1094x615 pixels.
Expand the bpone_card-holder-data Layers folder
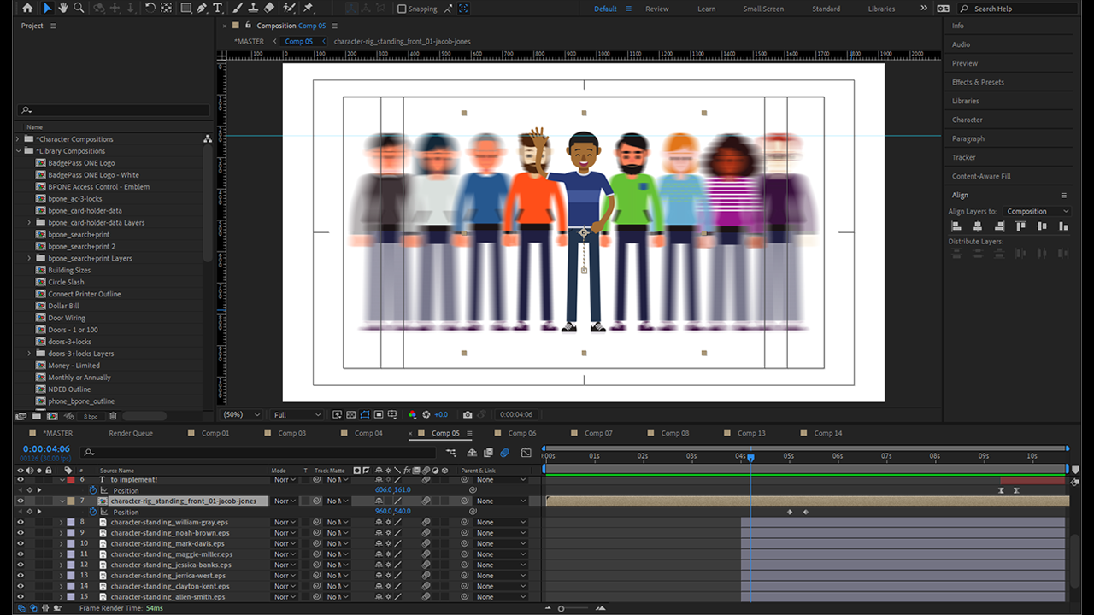tap(30, 222)
